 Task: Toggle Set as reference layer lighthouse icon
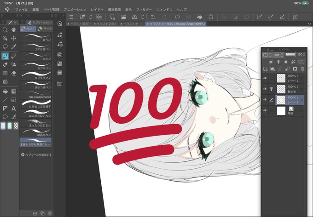point(278,62)
